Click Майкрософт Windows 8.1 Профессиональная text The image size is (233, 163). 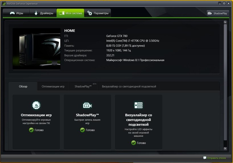[135, 60]
